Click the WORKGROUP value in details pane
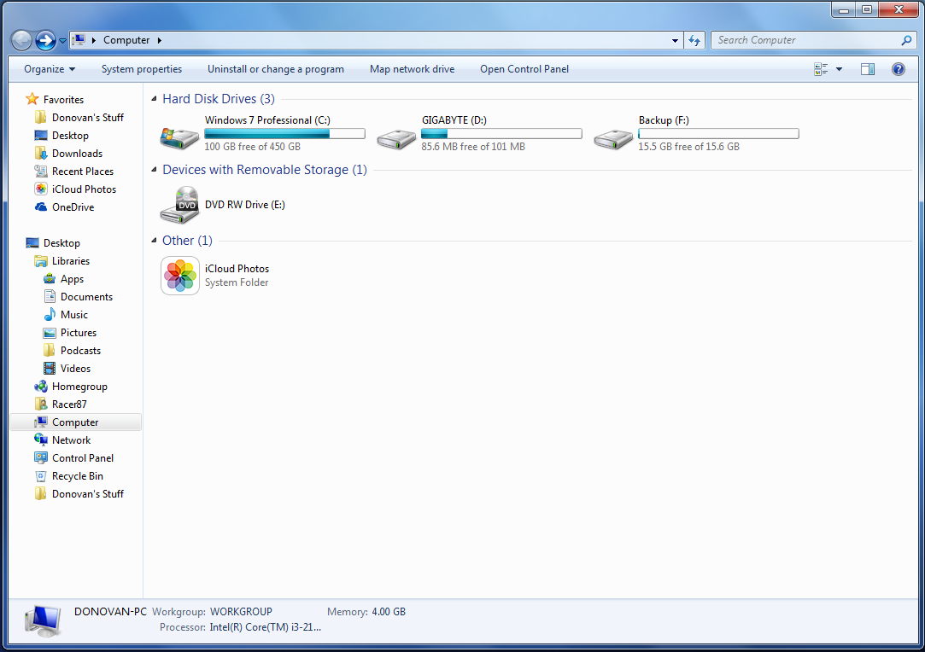Image resolution: width=925 pixels, height=652 pixels. (241, 612)
